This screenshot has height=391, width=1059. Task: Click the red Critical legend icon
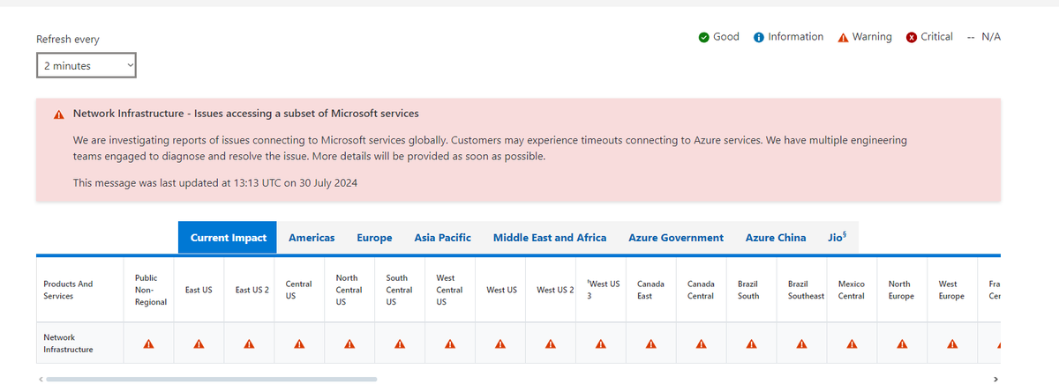pyautogui.click(x=912, y=37)
